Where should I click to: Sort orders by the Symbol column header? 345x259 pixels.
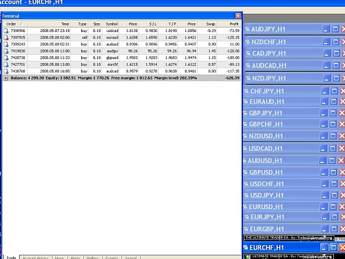(x=110, y=24)
